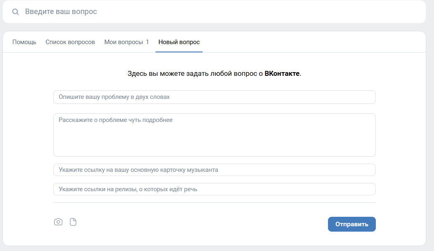Click the blue underline below Новый вопрос
434x251 pixels.
[179, 52]
